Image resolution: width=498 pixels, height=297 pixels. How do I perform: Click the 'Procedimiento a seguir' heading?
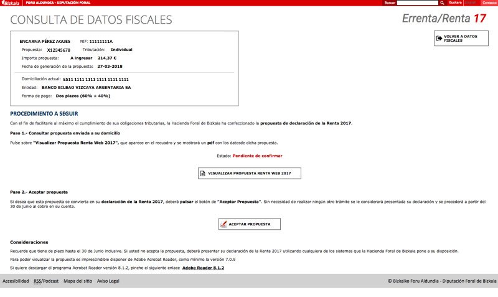[44, 114]
